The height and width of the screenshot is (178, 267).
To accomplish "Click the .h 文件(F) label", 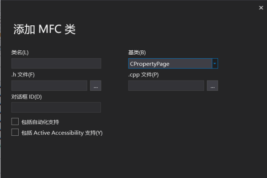I will pyautogui.click(x=23, y=75).
